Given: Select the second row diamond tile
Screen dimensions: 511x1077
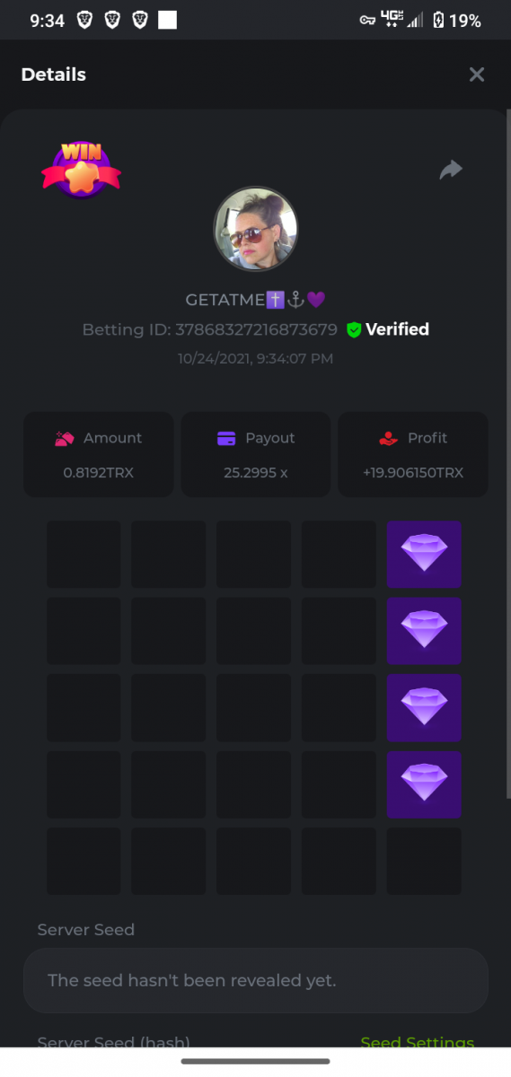Looking at the screenshot, I should pyautogui.click(x=424, y=631).
